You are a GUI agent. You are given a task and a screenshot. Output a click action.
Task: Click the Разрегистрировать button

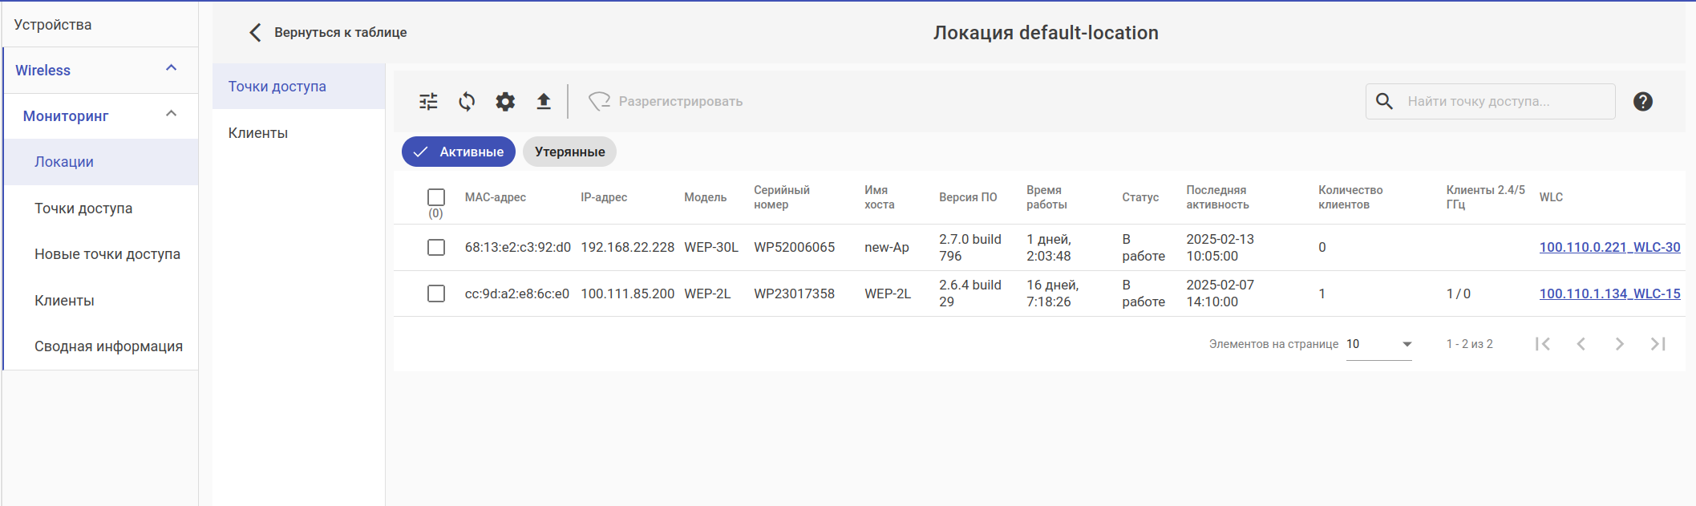click(x=666, y=102)
